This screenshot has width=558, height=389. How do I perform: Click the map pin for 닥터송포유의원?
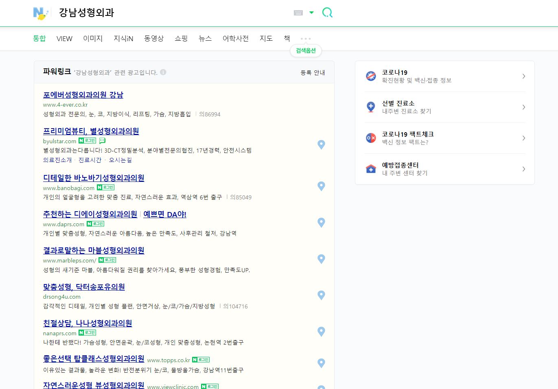[x=321, y=295]
